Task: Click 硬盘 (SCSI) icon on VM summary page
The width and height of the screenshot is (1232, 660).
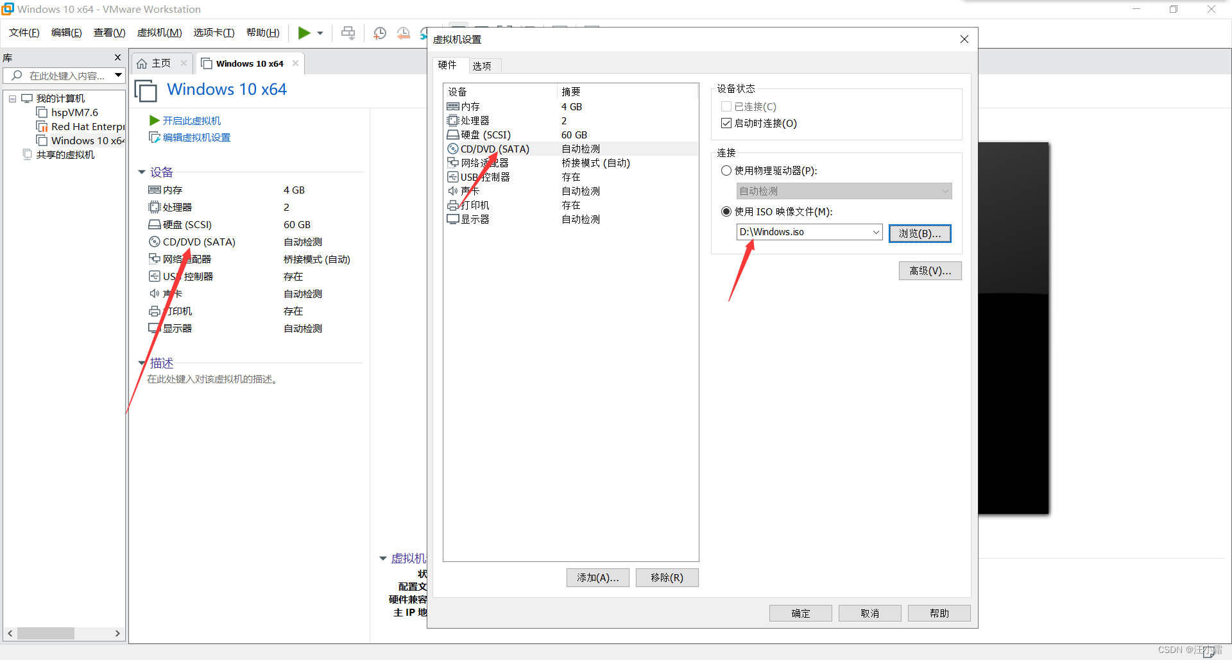Action: 154,224
